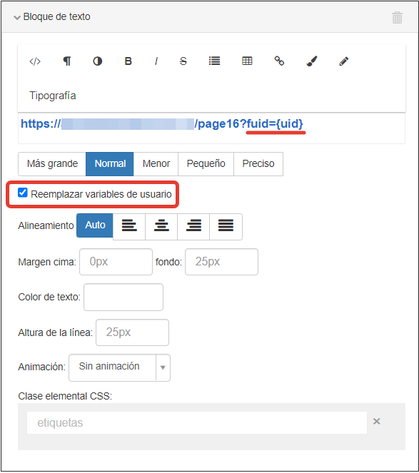Open the HTML source code view icon
The width and height of the screenshot is (419, 473).
(x=35, y=61)
